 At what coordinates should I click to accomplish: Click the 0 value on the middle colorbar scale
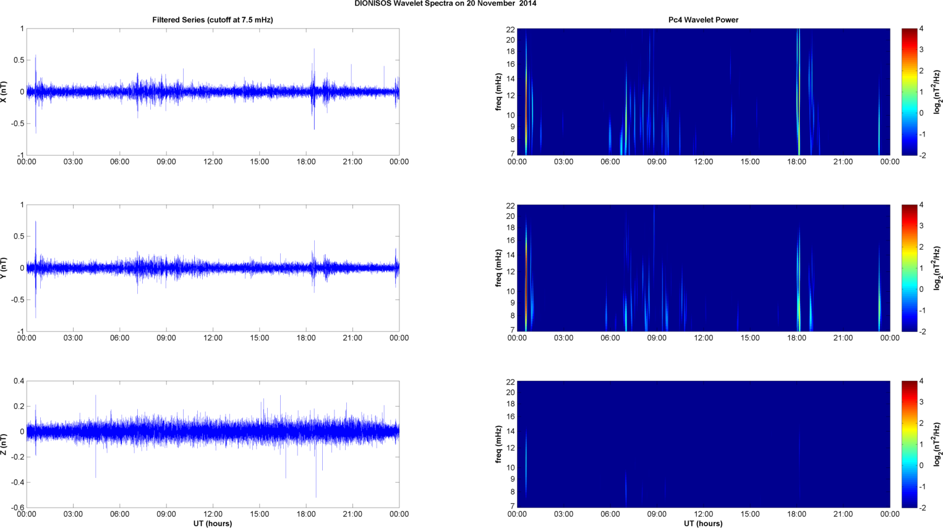pyautogui.click(x=921, y=289)
